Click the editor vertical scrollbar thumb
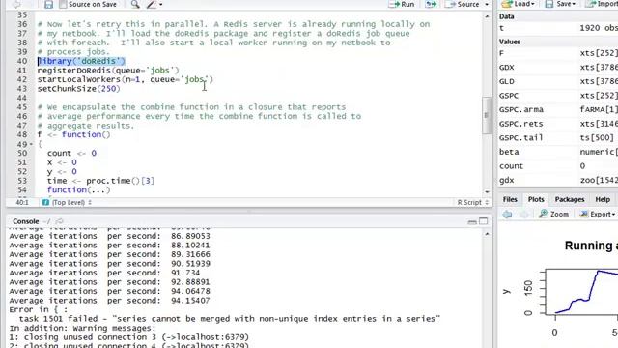This screenshot has width=618, height=348. coord(487,115)
